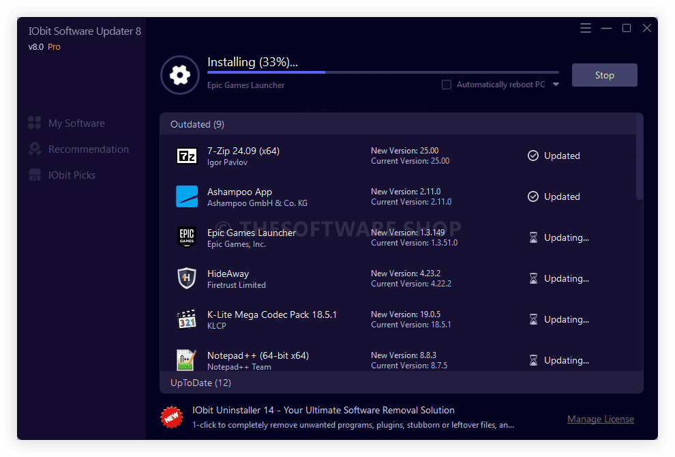This screenshot has height=457, width=675.
Task: Select the Epic Games Launcher list entry name
Action: pyautogui.click(x=252, y=233)
